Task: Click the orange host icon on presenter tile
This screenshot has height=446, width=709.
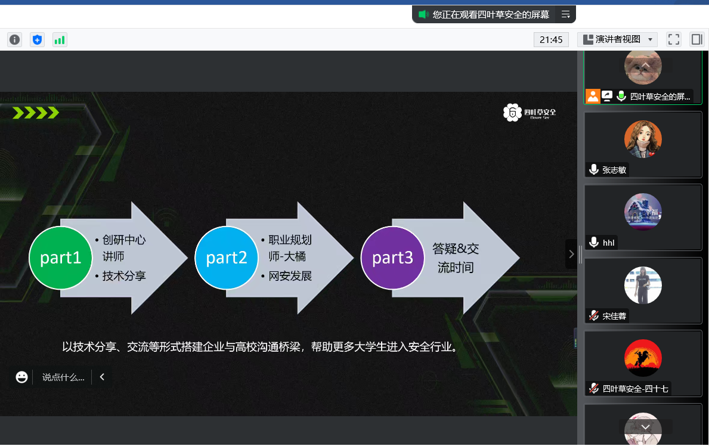Action: (x=592, y=96)
